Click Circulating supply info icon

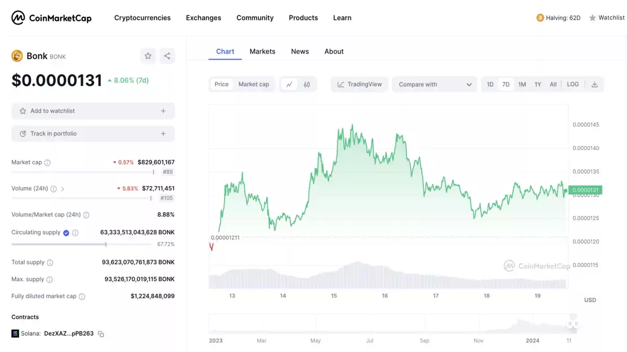(x=75, y=233)
